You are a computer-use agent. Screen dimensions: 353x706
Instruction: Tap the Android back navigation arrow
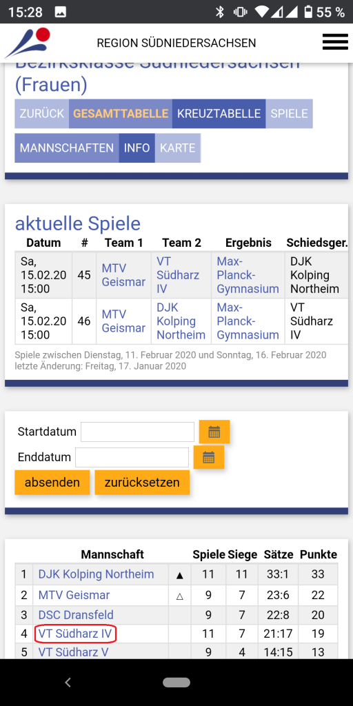click(68, 683)
